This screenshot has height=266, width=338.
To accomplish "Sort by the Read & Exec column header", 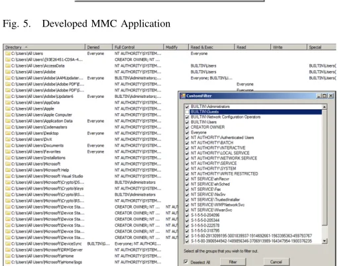I will (211, 47).
